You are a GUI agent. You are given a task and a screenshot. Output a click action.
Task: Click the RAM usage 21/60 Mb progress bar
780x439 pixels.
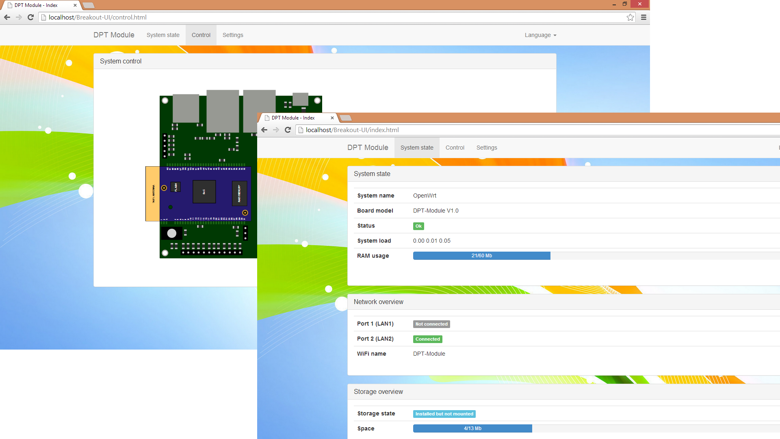pyautogui.click(x=481, y=256)
